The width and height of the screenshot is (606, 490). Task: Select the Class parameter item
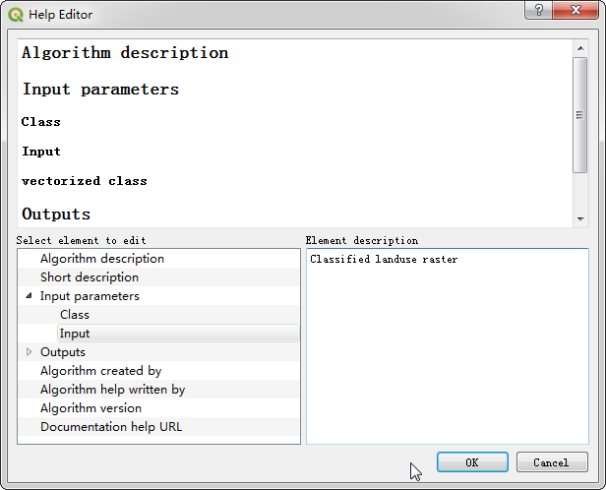(x=75, y=315)
